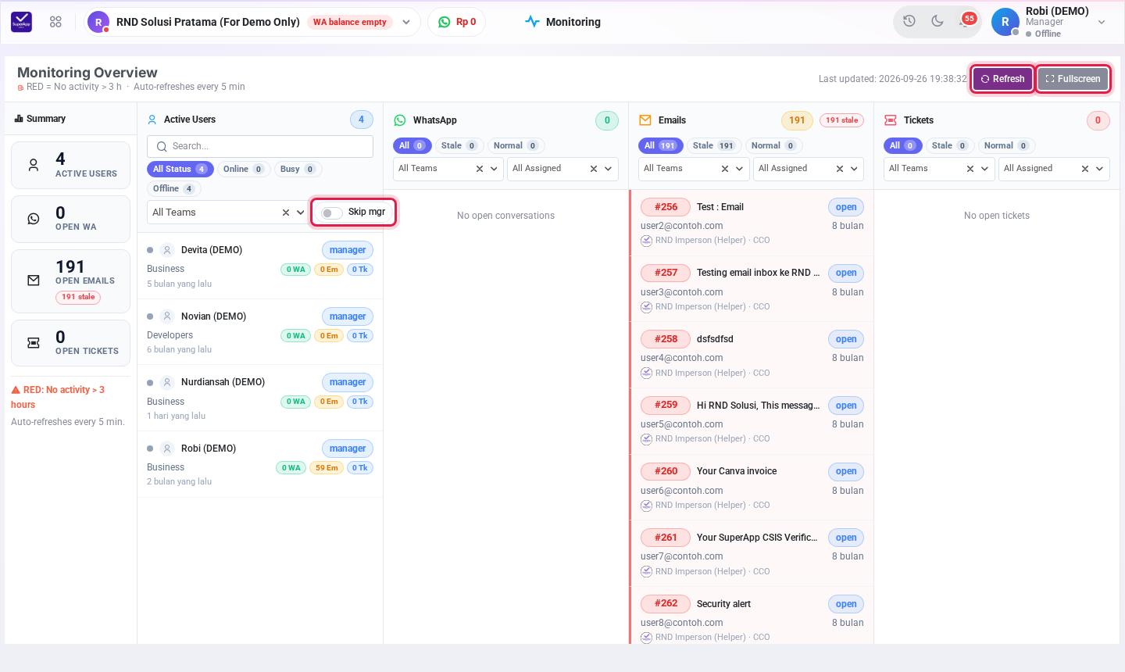Select Emails All 191 filter tab

[660, 145]
